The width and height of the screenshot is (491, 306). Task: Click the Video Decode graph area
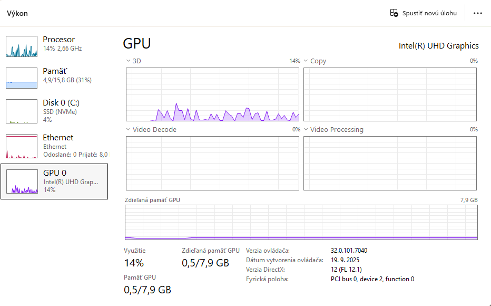[x=212, y=163]
